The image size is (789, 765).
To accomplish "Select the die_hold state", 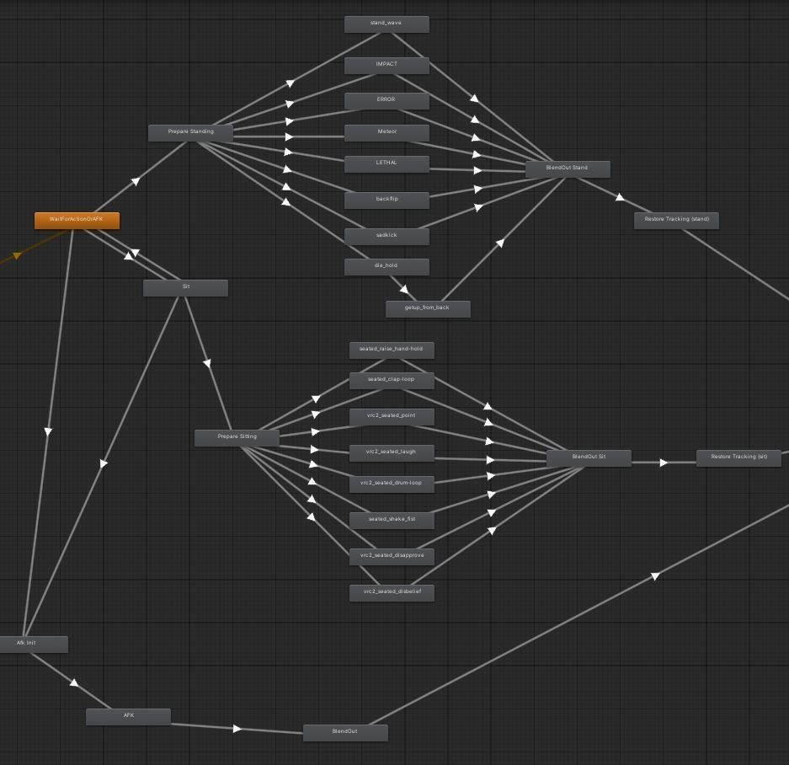I will [387, 265].
